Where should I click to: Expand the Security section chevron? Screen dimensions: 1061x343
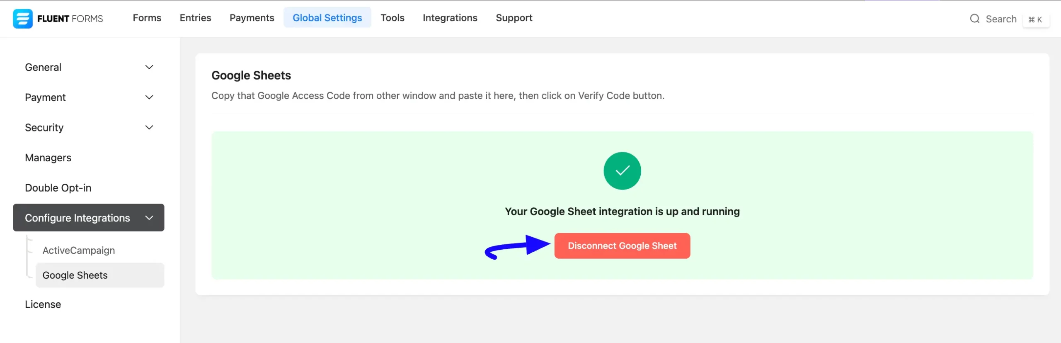149,128
